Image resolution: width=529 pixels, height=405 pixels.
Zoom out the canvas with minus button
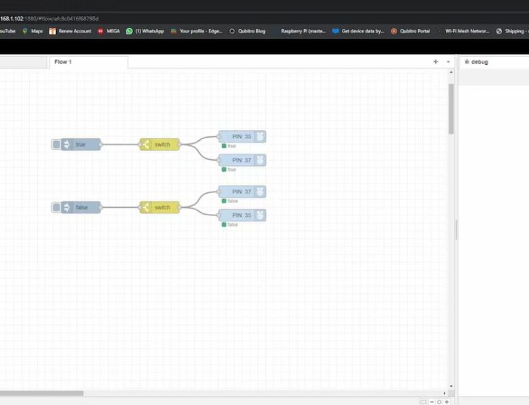432,402
